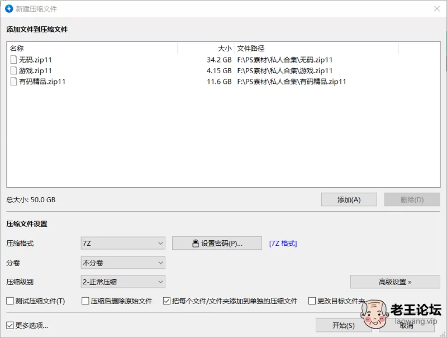Click the 11.6 GB size value
The image size is (447, 338).
click(x=219, y=82)
